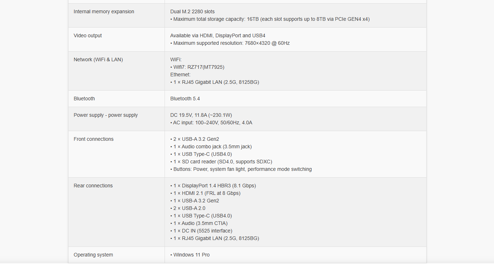
Task: Click the "Wifi7: RZ717(MT7925)" line
Action: [x=199, y=67]
